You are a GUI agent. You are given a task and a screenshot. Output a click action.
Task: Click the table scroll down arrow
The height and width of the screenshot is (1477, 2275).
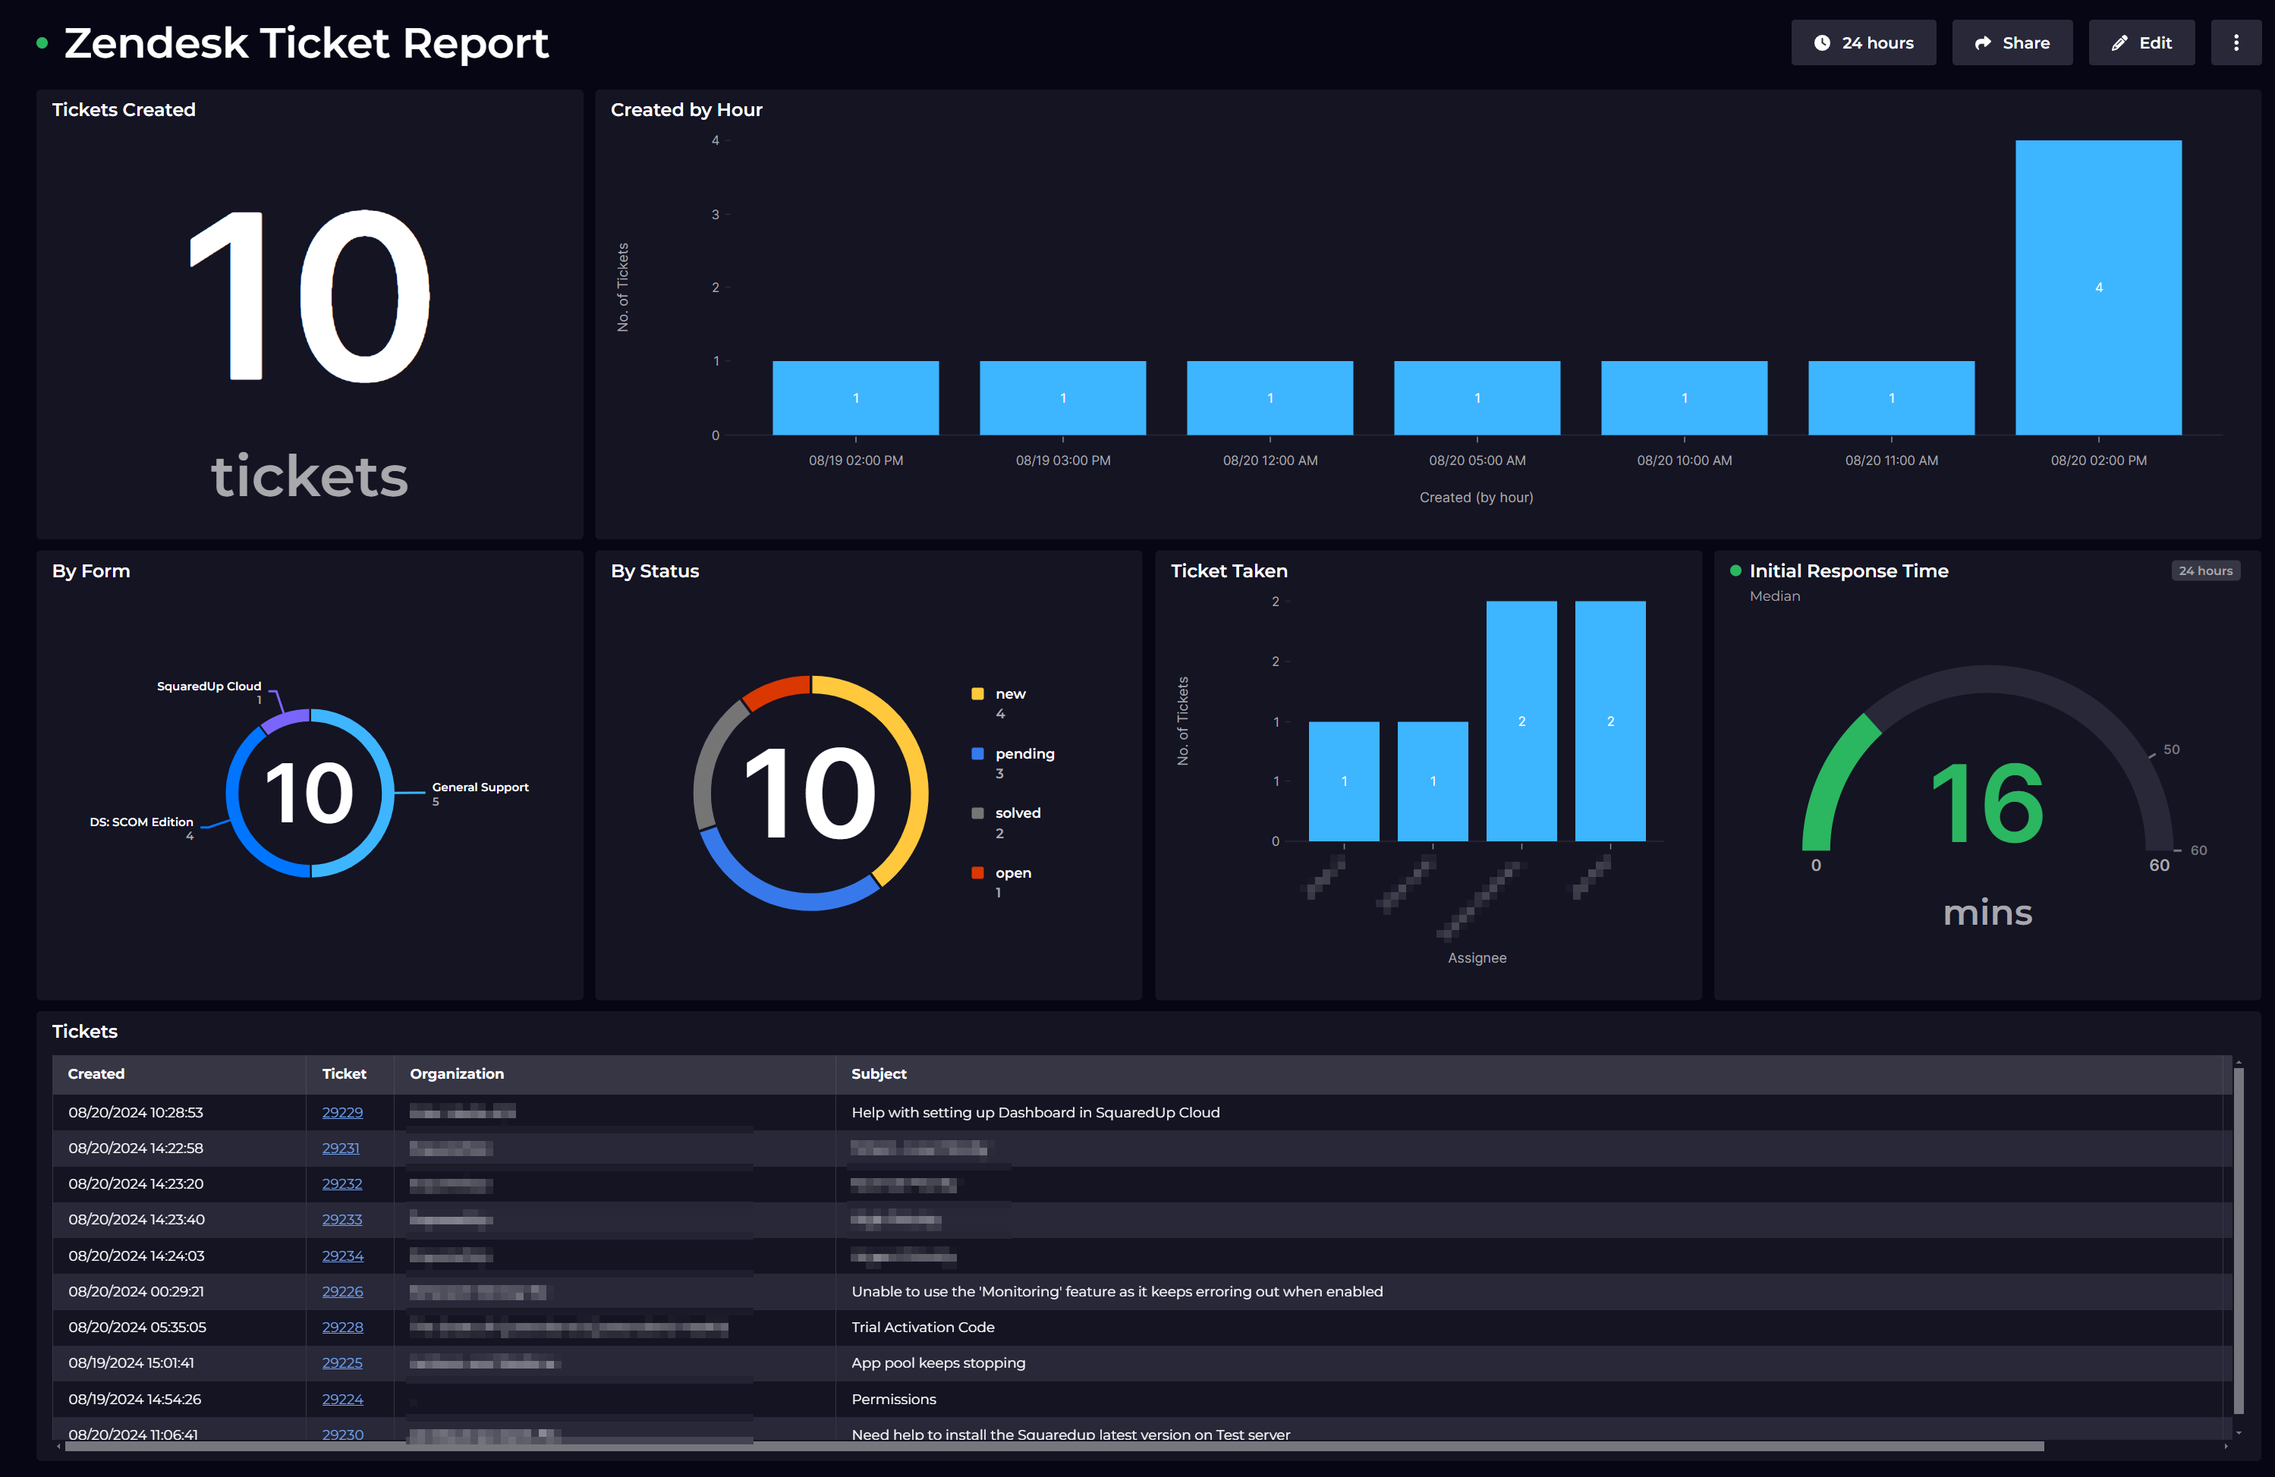[2238, 1432]
